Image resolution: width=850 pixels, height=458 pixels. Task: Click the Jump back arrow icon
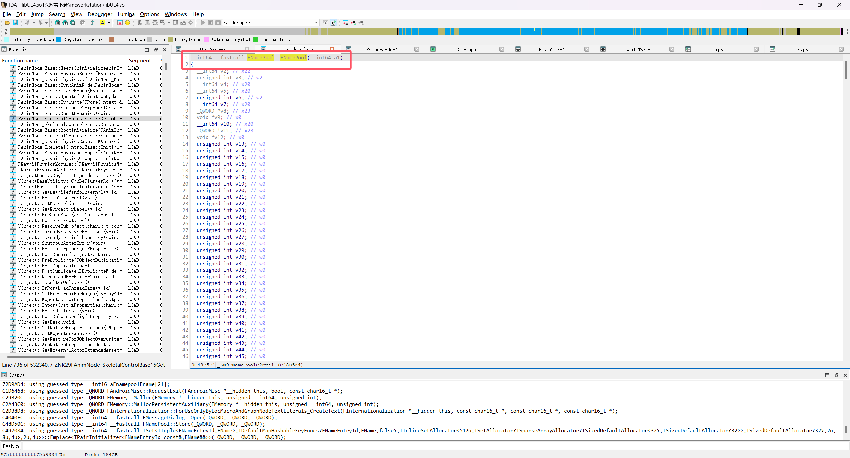(x=28, y=23)
